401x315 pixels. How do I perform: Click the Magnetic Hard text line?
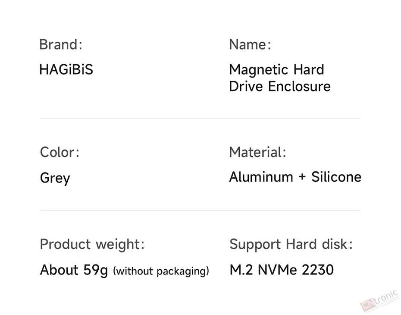pyautogui.click(x=276, y=69)
